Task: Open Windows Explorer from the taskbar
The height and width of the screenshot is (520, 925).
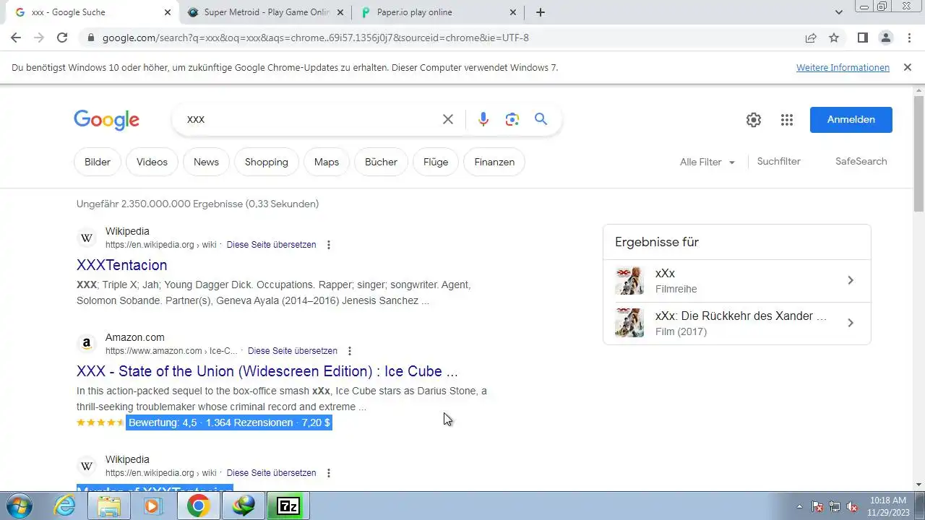Action: [x=109, y=506]
